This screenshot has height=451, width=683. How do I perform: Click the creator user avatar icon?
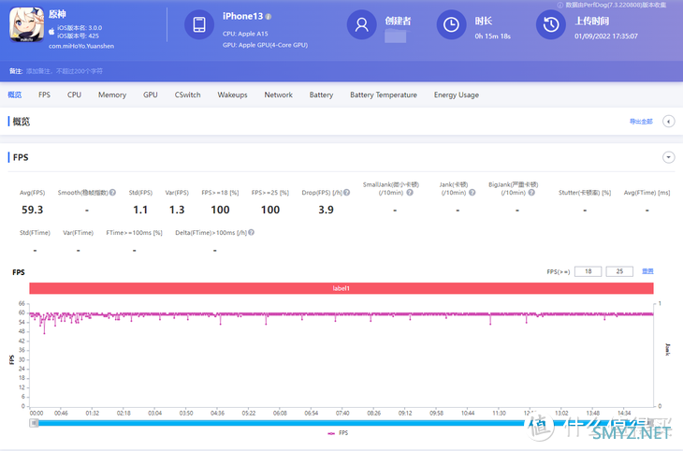(x=361, y=24)
